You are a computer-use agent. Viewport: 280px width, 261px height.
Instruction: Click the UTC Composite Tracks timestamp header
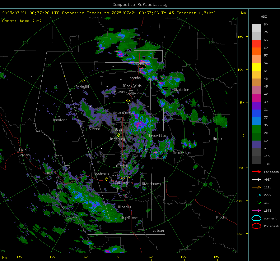(109, 13)
